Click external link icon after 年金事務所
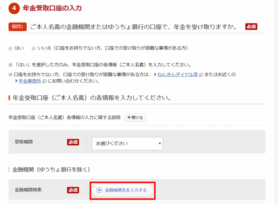Screen dimensions: 278x204 point(44,81)
